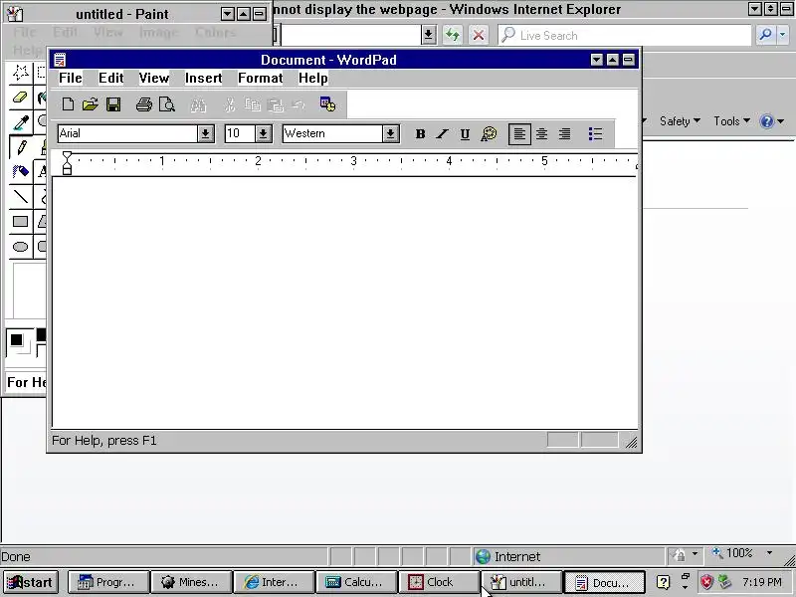The image size is (796, 597).
Task: Select the Eraser tool in Paint
Action: [x=20, y=97]
